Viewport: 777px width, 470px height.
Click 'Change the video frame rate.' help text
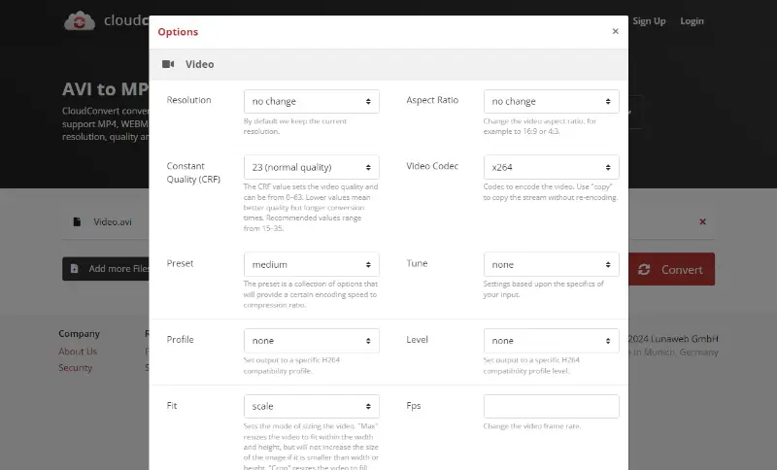pos(531,426)
